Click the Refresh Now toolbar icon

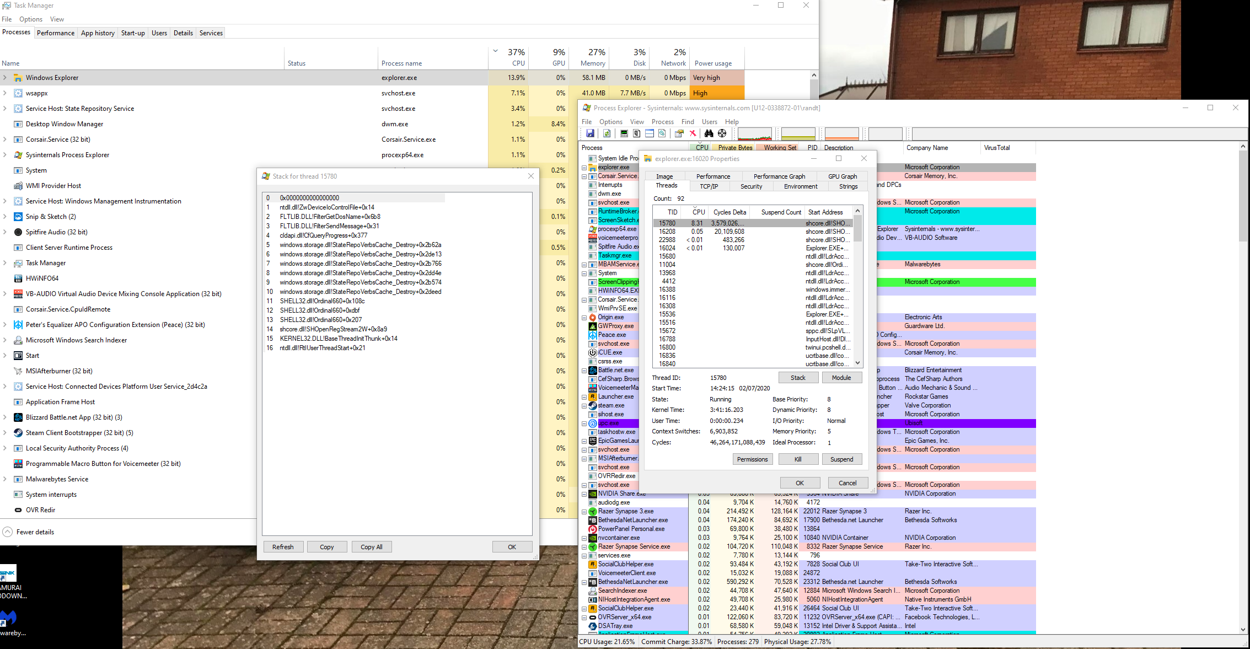[x=607, y=133]
